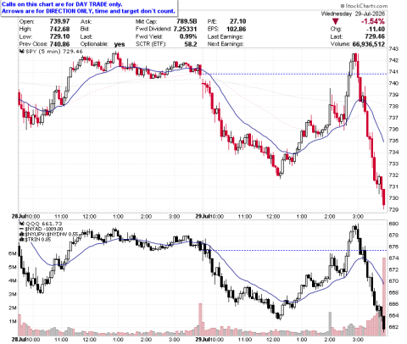
Task: Click the 28Jul date label under the SPY chart
Action: [x=19, y=216]
